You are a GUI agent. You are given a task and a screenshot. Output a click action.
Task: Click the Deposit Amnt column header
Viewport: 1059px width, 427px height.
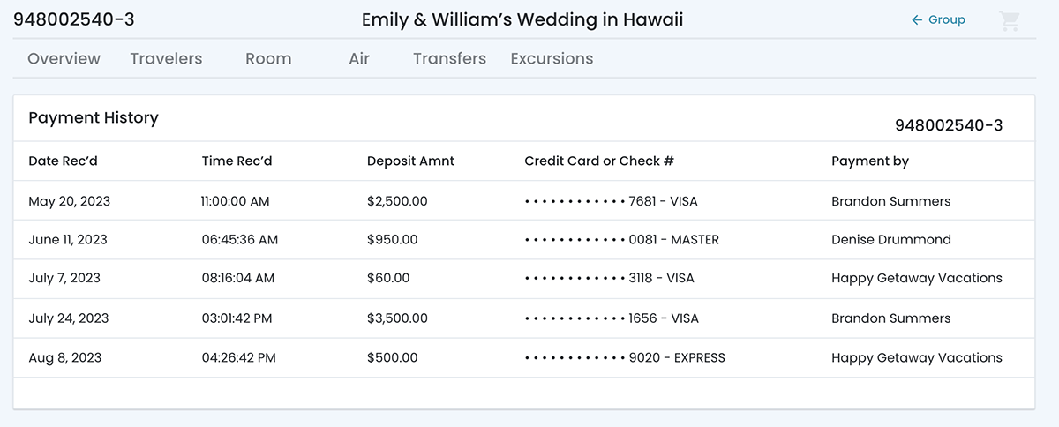410,161
